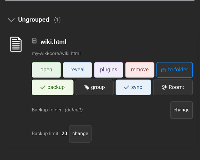Remove wiki.html using the remove button

coord(140,70)
